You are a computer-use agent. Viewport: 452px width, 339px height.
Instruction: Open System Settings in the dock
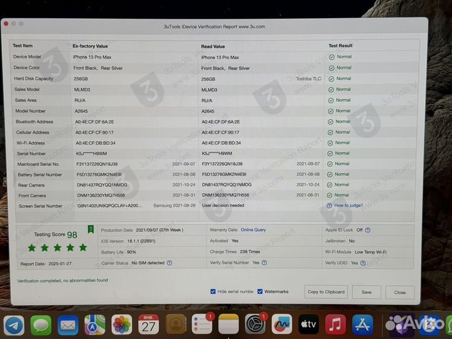pos(255,325)
